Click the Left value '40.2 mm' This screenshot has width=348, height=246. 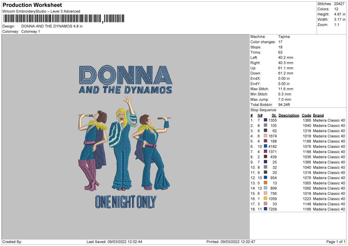coord(285,57)
